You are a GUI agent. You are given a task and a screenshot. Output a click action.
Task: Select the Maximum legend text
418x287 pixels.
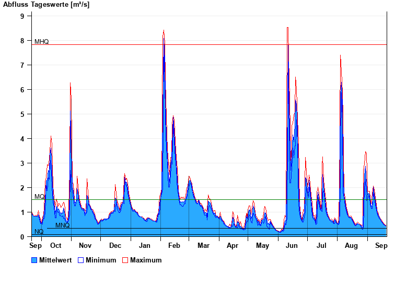tap(146, 260)
